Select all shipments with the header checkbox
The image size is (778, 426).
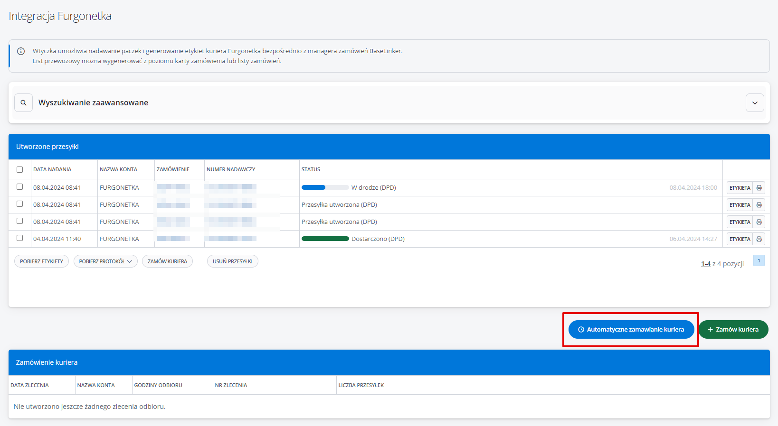tap(19, 169)
